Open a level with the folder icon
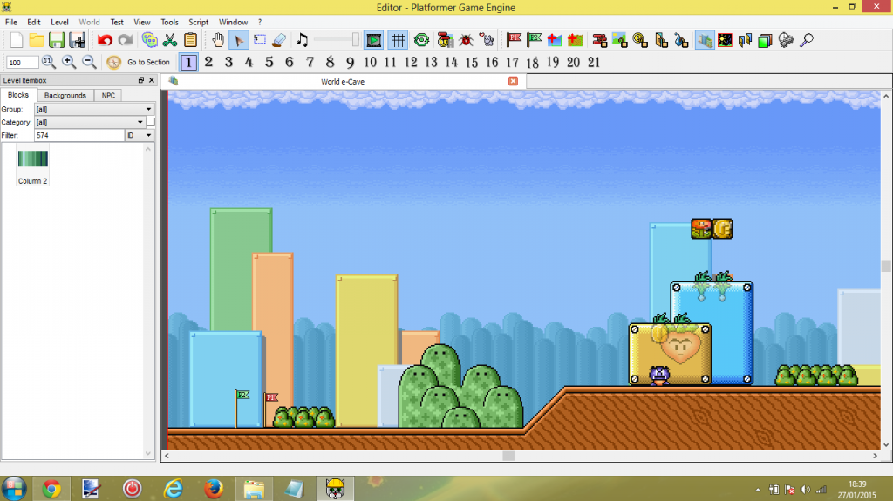Image resolution: width=893 pixels, height=501 pixels. coord(37,40)
